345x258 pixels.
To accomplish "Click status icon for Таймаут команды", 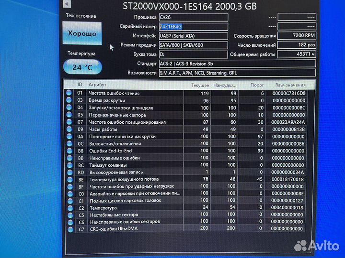I will point(70,165).
